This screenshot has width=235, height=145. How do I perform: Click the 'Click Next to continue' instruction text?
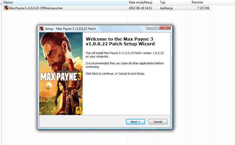coord(115,74)
